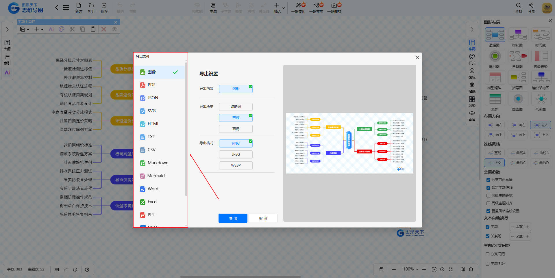Click the export file list scrollbar

pos(186,130)
